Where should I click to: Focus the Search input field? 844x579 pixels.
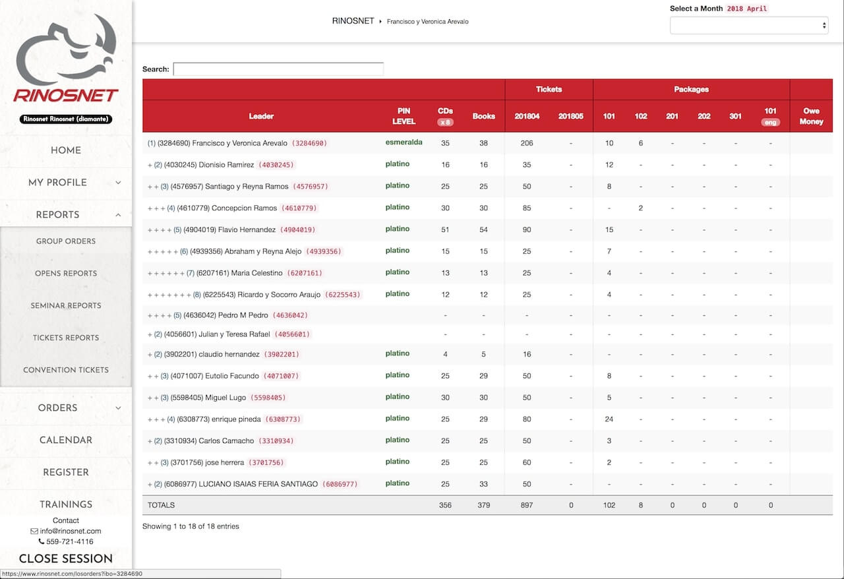tap(278, 69)
